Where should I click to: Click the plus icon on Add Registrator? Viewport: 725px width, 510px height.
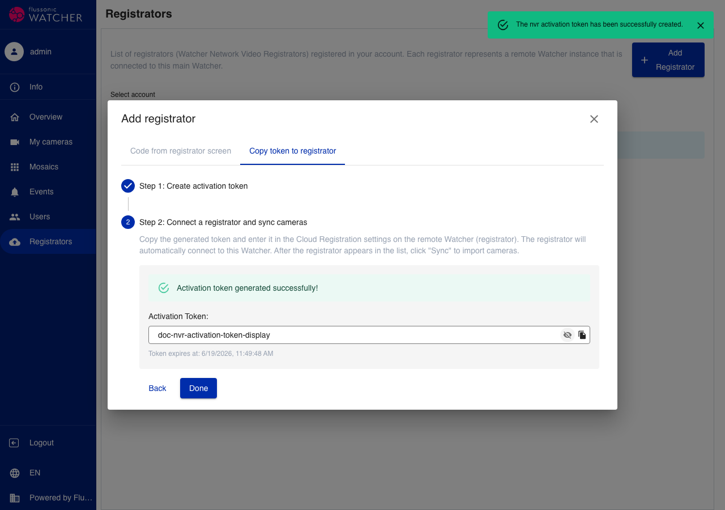click(644, 60)
